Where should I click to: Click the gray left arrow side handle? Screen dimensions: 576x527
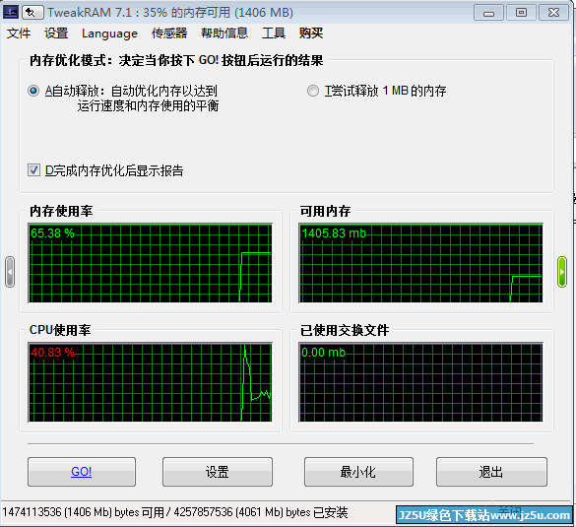click(x=10, y=272)
